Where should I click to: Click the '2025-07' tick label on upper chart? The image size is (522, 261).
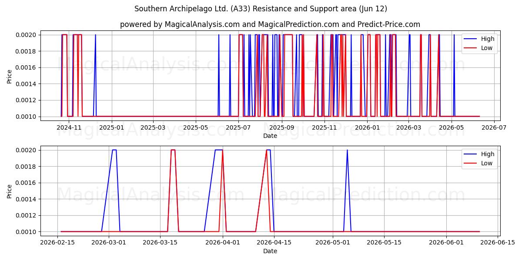coord(238,128)
